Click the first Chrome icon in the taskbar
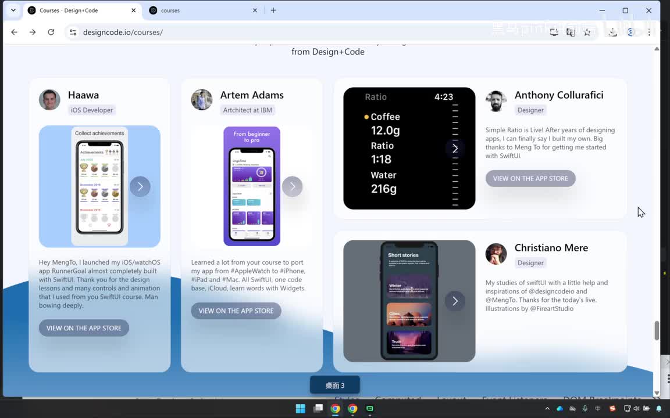This screenshot has width=670, height=418. [x=335, y=409]
